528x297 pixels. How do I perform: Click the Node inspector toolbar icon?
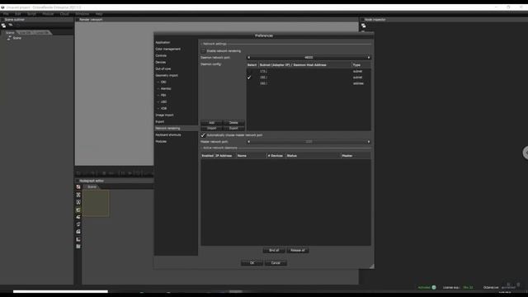click(x=364, y=26)
